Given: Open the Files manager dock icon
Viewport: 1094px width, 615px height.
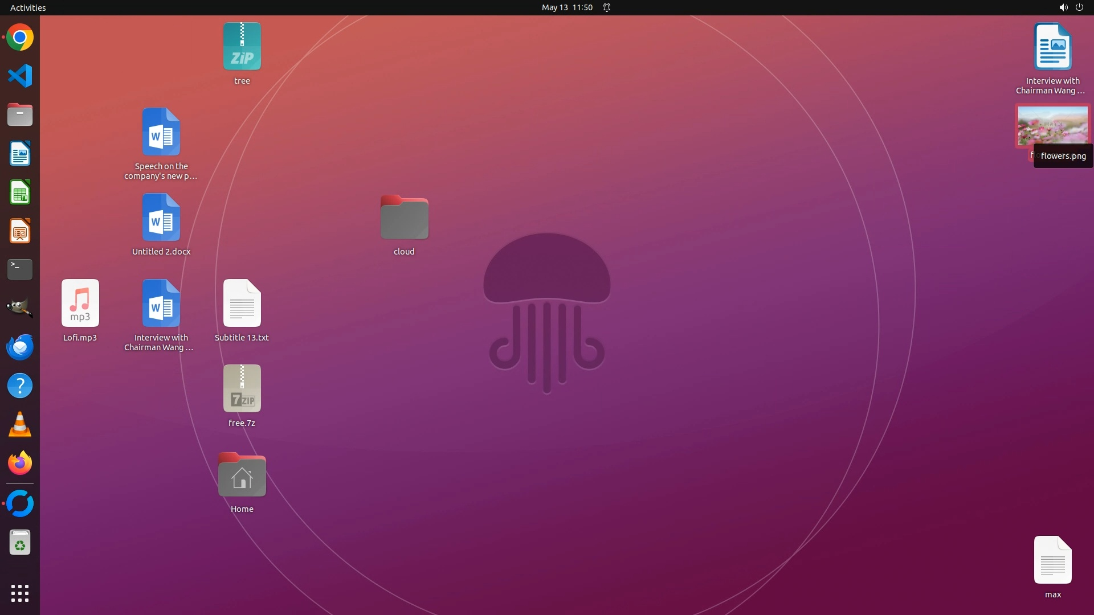Looking at the screenshot, I should [x=20, y=115].
